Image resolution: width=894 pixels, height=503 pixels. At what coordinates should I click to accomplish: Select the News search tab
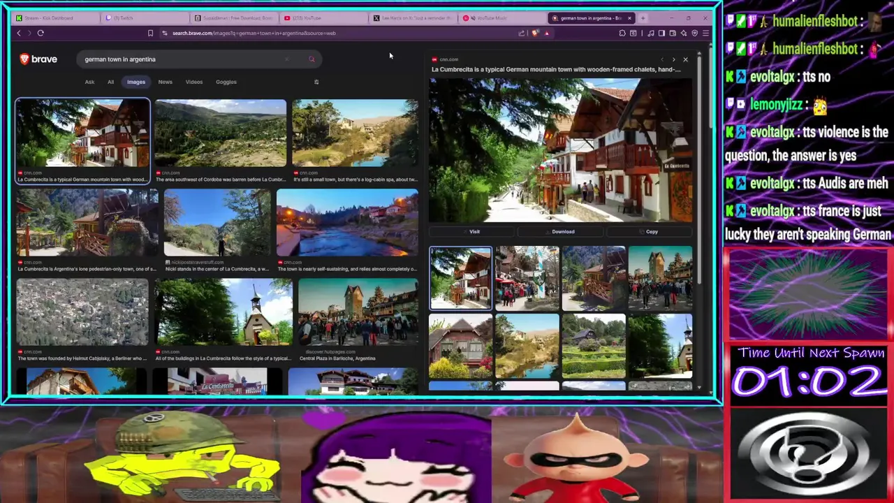[165, 82]
